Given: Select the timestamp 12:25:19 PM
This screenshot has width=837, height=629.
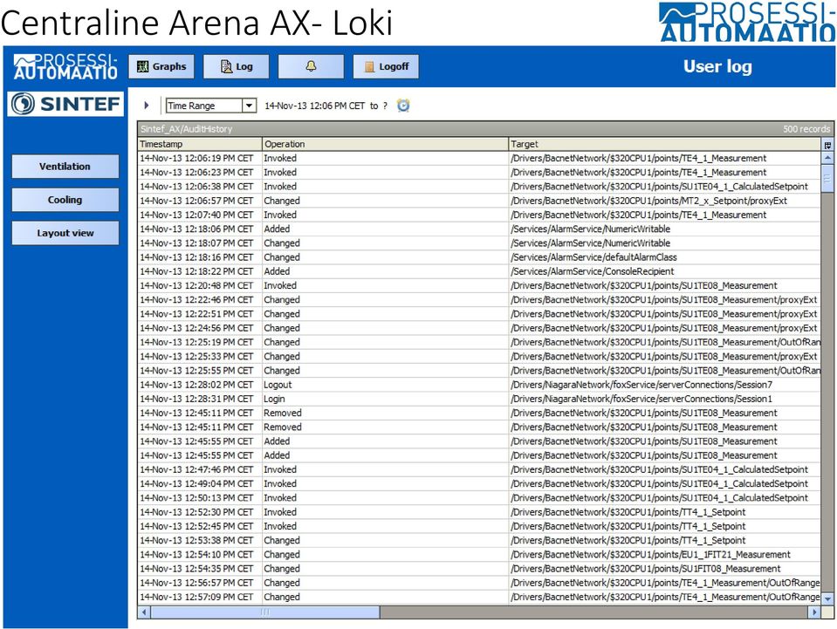Looking at the screenshot, I should click(196, 342).
